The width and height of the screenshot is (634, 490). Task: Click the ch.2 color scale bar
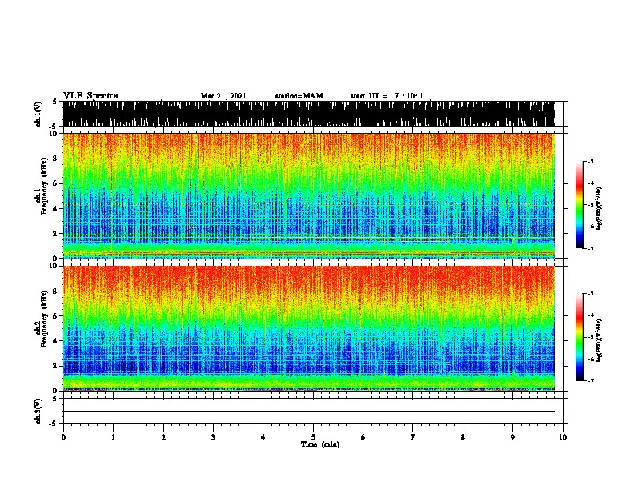[580, 337]
